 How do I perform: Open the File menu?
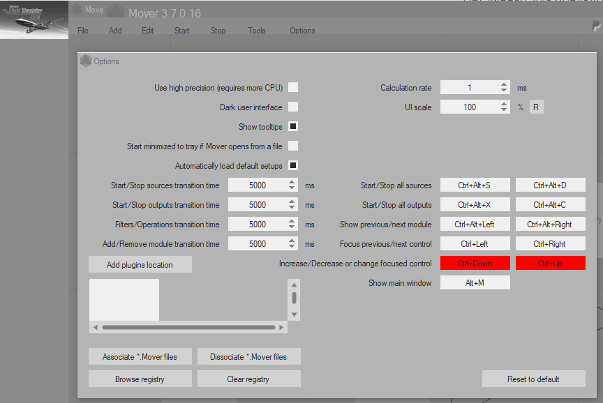point(82,31)
